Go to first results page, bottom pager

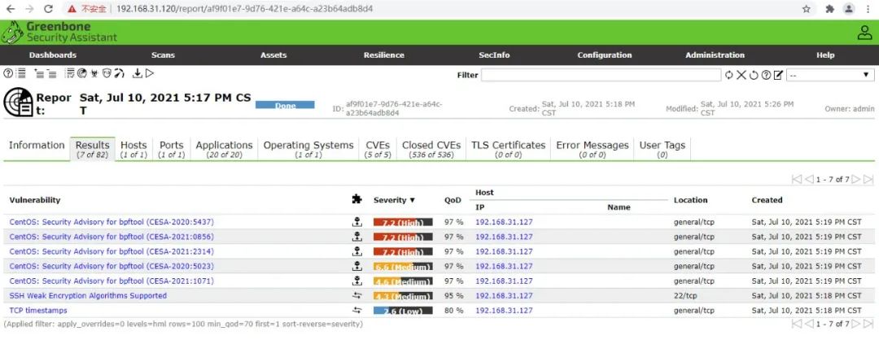pos(797,323)
